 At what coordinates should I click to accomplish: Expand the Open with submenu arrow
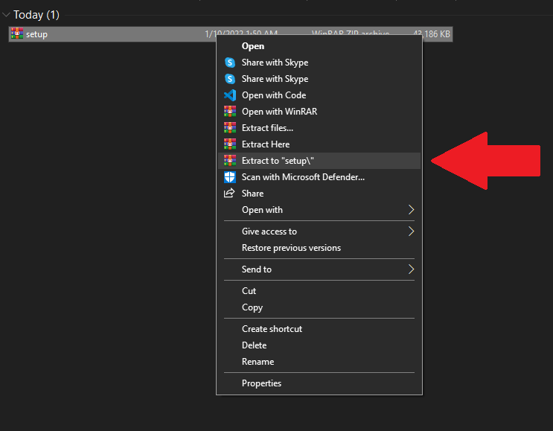point(411,210)
